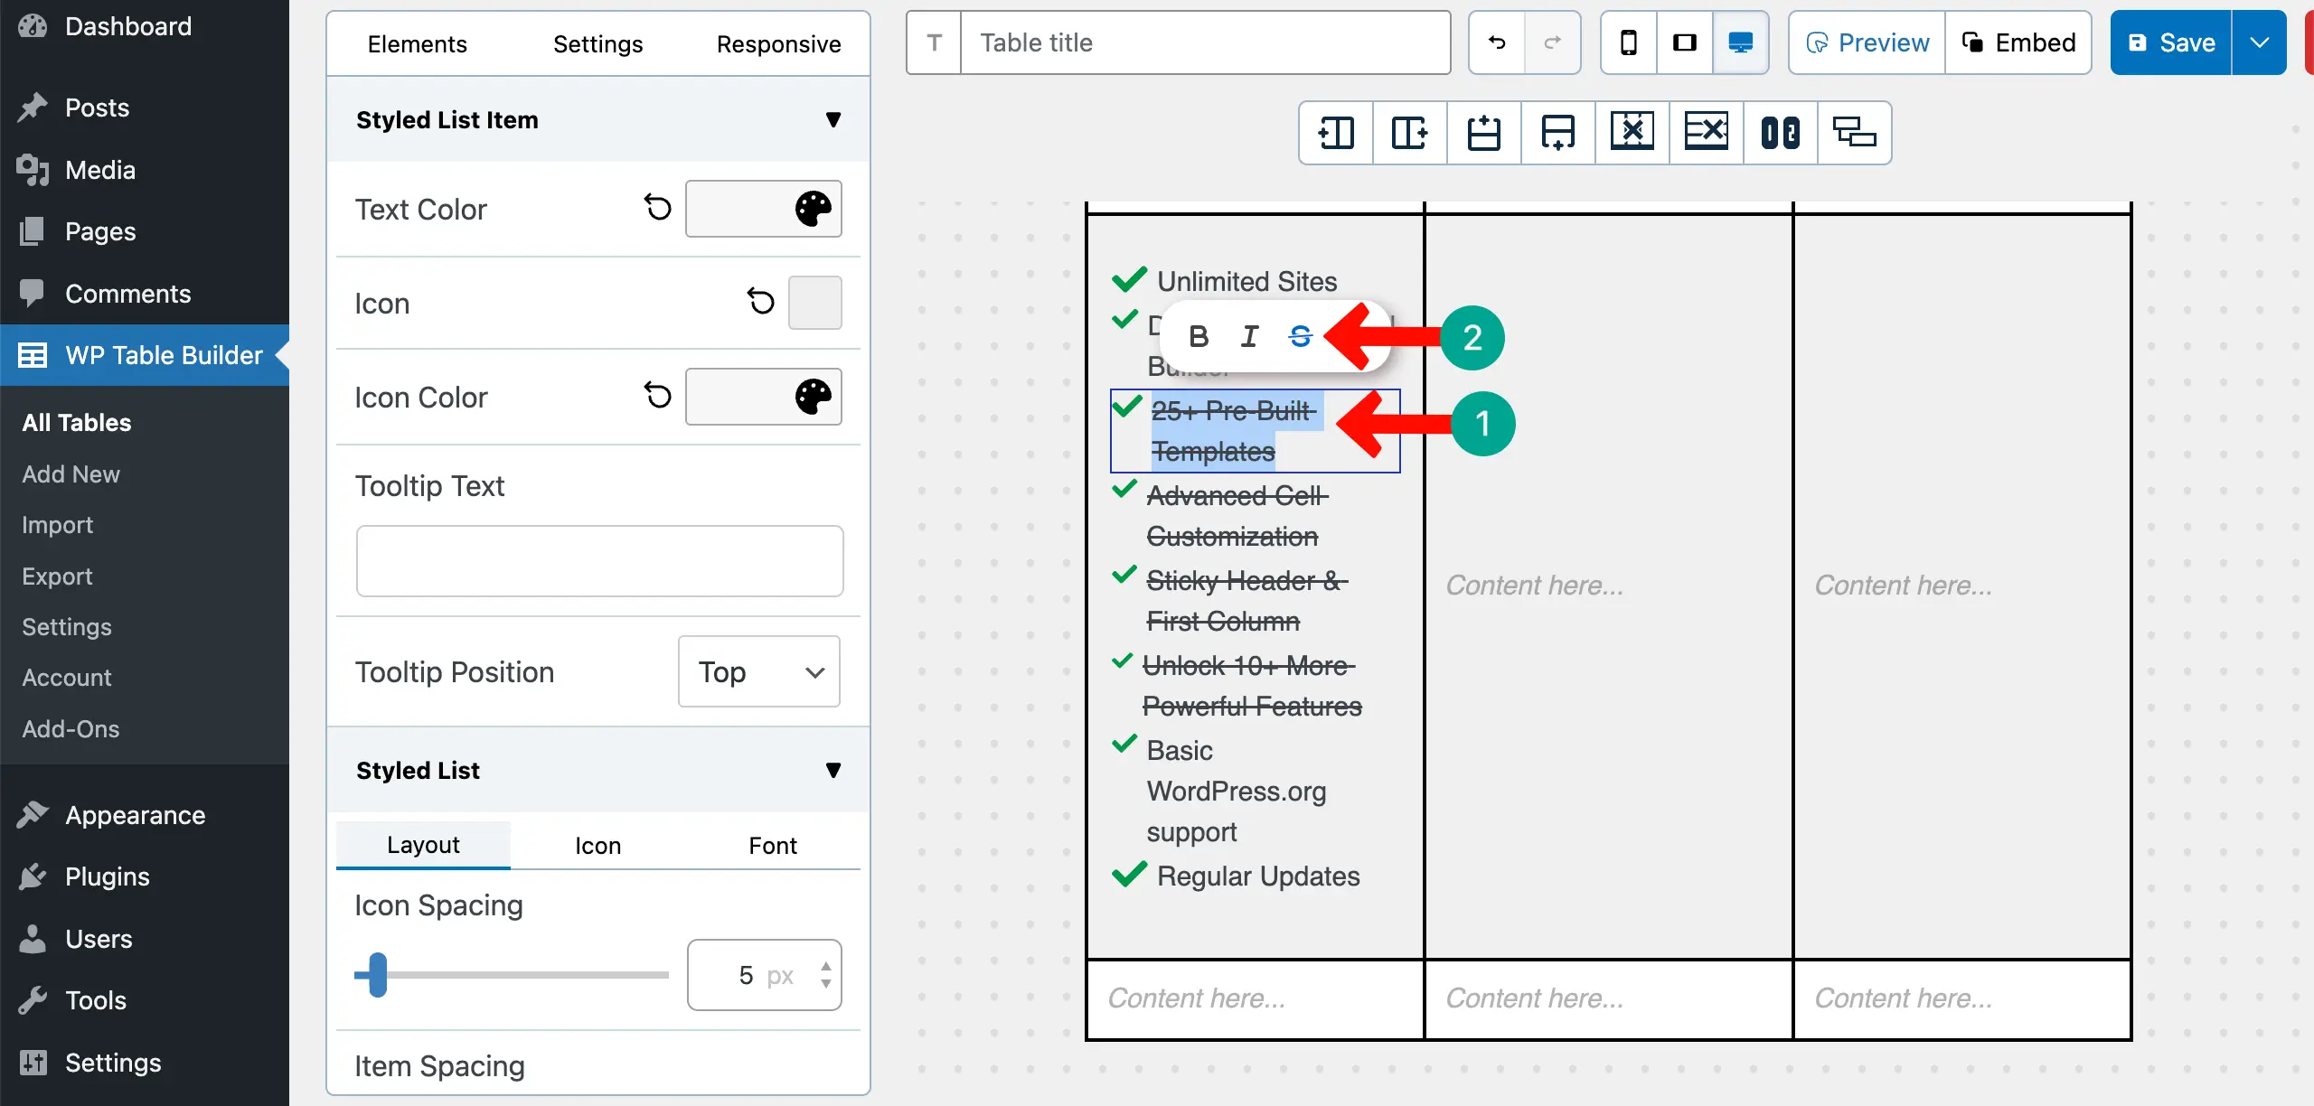Image resolution: width=2314 pixels, height=1106 pixels.
Task: Open the Font tab in Styled List
Action: pos(772,845)
